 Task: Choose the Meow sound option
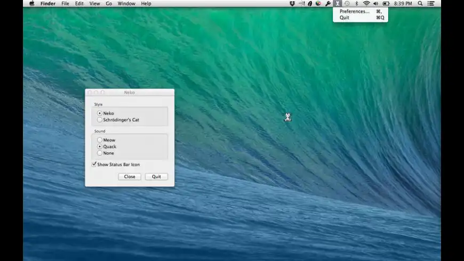[x=100, y=140]
